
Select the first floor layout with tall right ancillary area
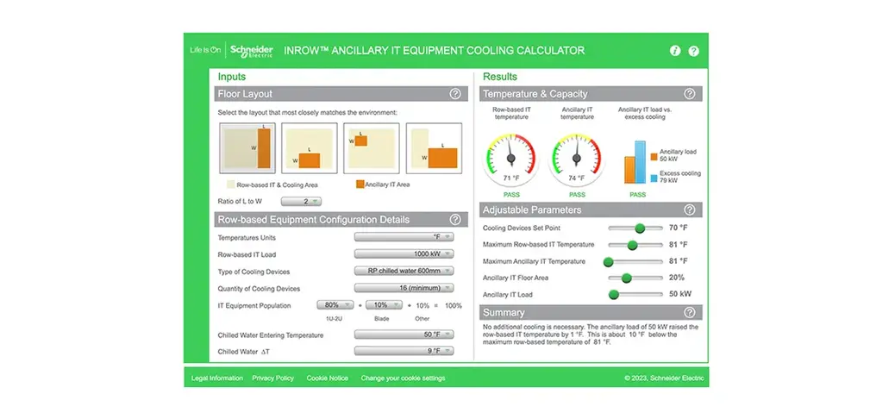point(247,148)
